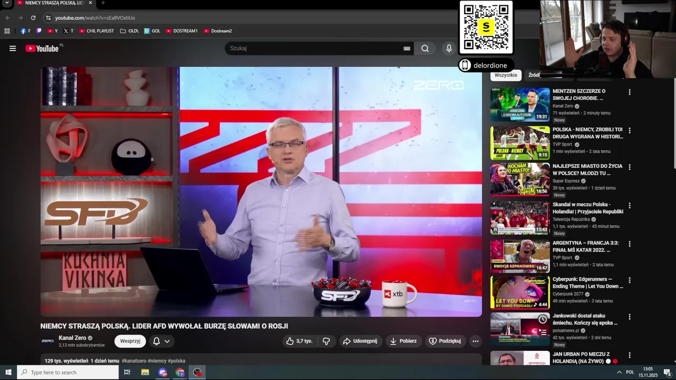Open options for Cyberpunk Edgerunners video
676x380 pixels.
pyautogui.click(x=629, y=280)
